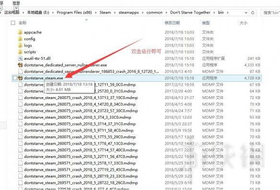Click the dontstarve_steam.exe application icon
This screenshot has height=190, width=280.
20,78
